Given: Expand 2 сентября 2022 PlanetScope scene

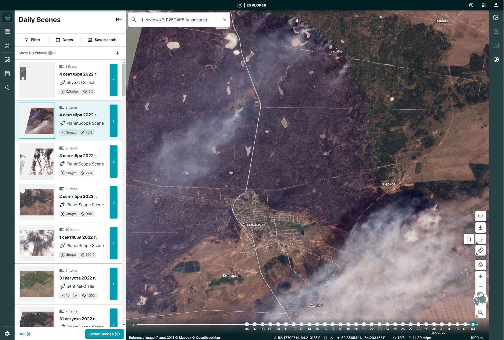Looking at the screenshot, I should click(114, 202).
